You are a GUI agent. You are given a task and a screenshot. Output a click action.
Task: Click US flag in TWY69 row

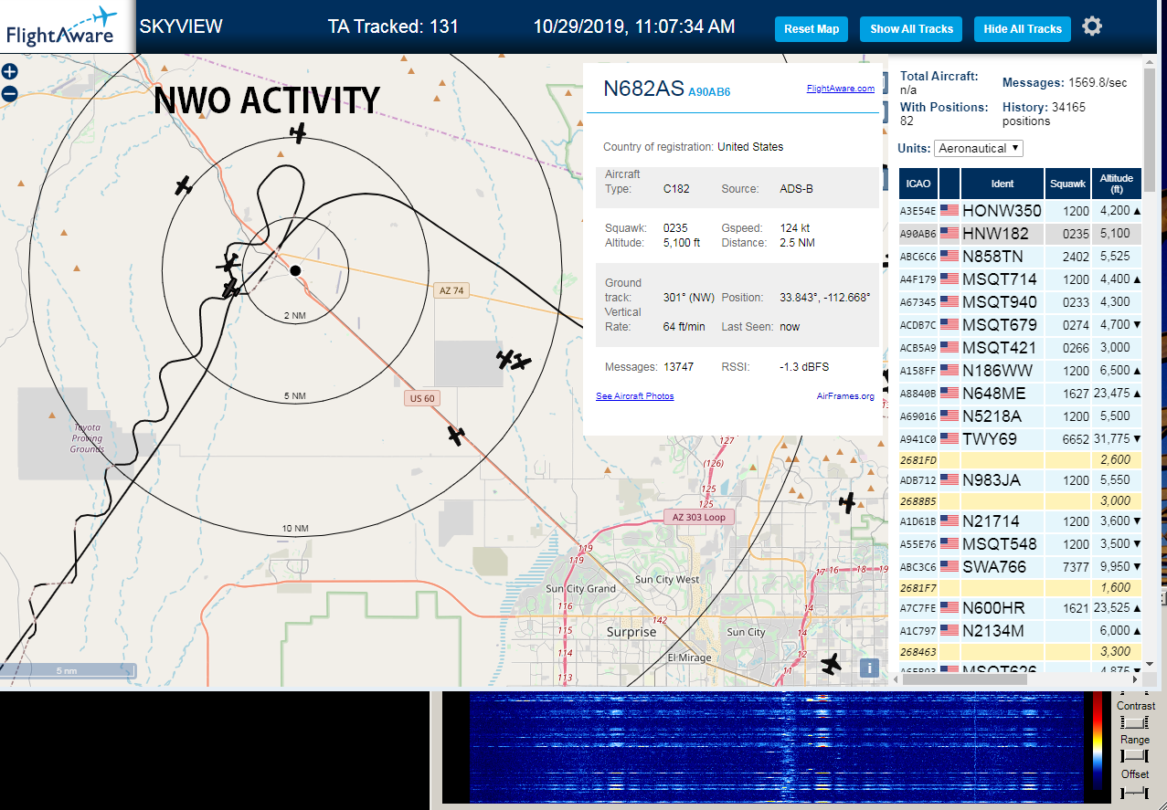tap(950, 439)
